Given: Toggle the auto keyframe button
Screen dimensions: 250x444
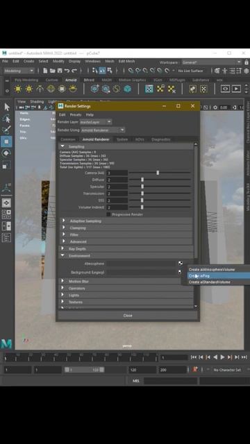Looking at the screenshot, I should tap(195, 369).
